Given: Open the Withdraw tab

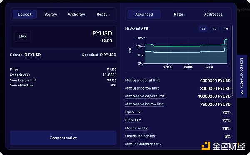Looking at the screenshot, I should click(x=76, y=14).
